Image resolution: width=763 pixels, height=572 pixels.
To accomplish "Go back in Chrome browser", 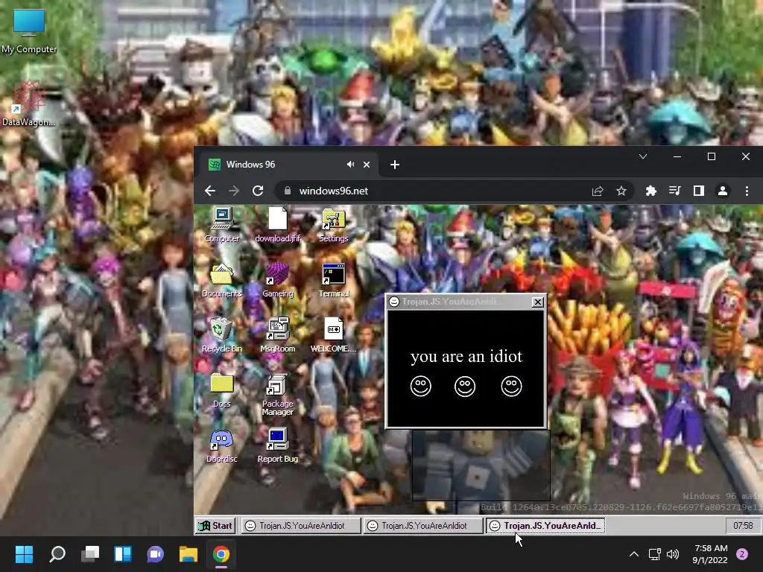I will (x=209, y=191).
